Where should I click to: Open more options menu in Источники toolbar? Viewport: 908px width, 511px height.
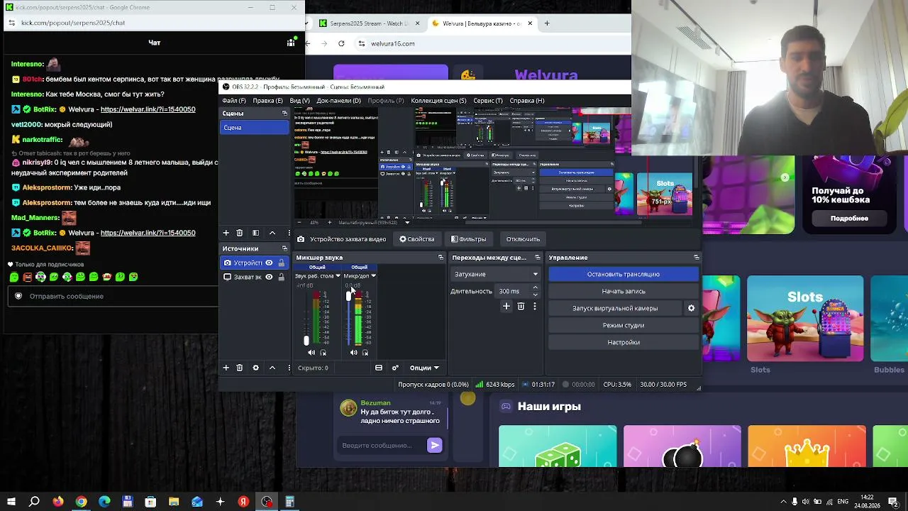pyautogui.click(x=289, y=368)
